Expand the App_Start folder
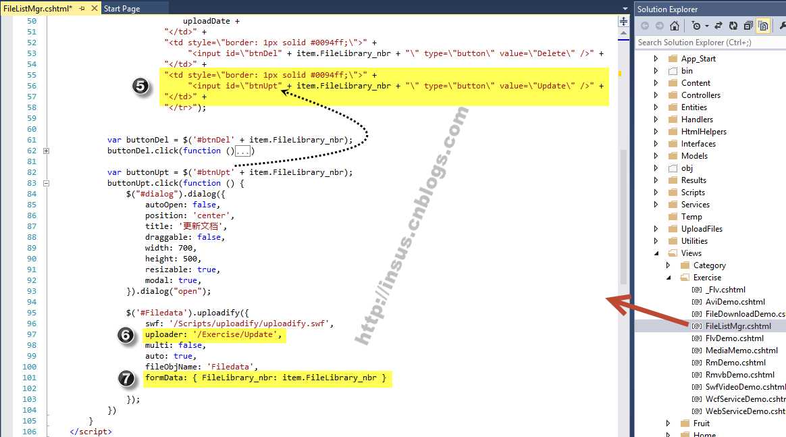Image resolution: width=786 pixels, height=437 pixels. click(x=656, y=59)
